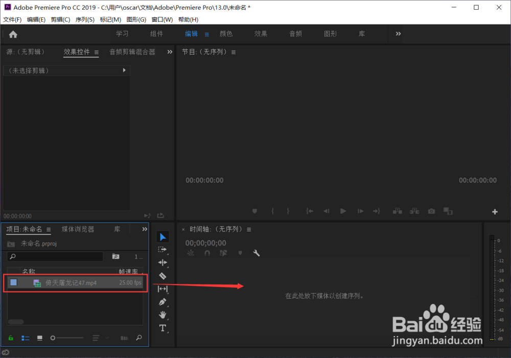Screen dimensions: 511x358
Task: Open Button Editor plus icon
Action: pyautogui.click(x=495, y=212)
